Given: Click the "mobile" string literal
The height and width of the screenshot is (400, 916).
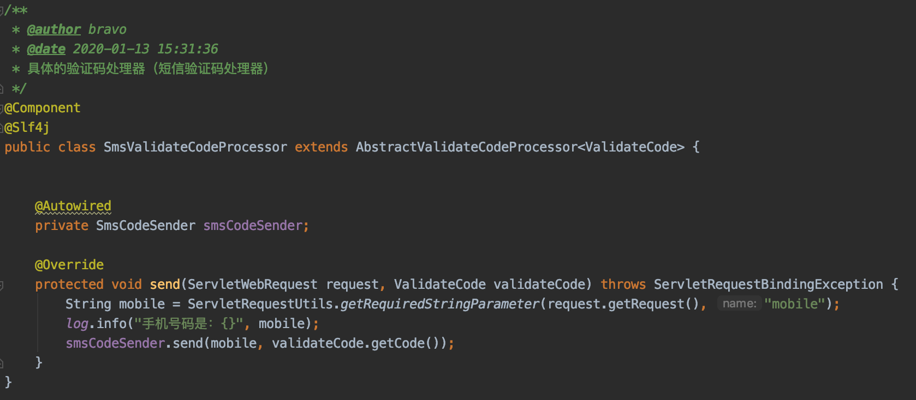Looking at the screenshot, I should 794,304.
